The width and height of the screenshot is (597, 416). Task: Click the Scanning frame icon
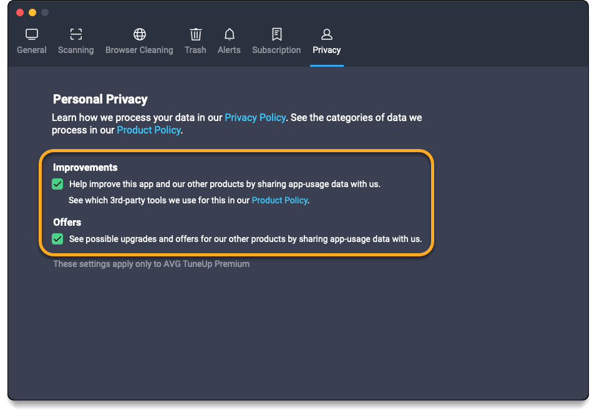(75, 34)
